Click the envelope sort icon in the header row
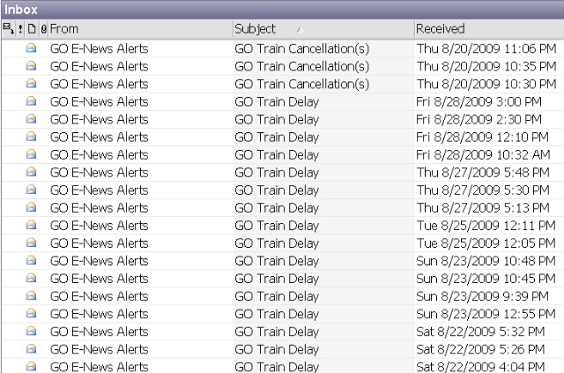564x373 pixels. click(x=8, y=29)
